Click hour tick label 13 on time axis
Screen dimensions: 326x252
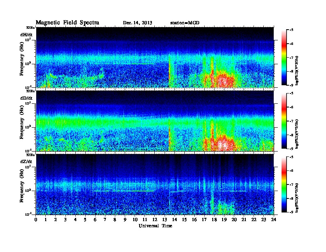[165, 220]
